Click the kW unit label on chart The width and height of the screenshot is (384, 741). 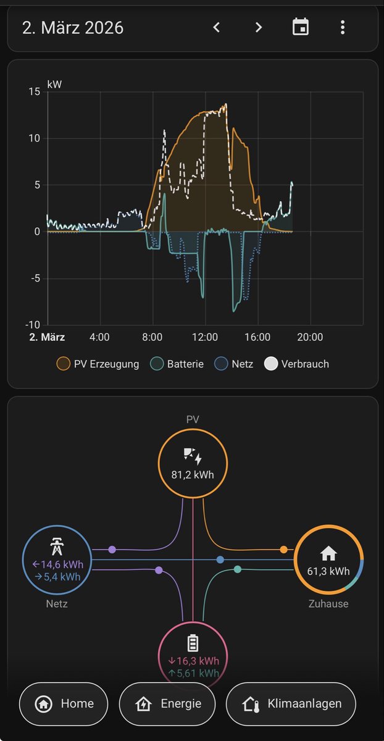point(54,85)
